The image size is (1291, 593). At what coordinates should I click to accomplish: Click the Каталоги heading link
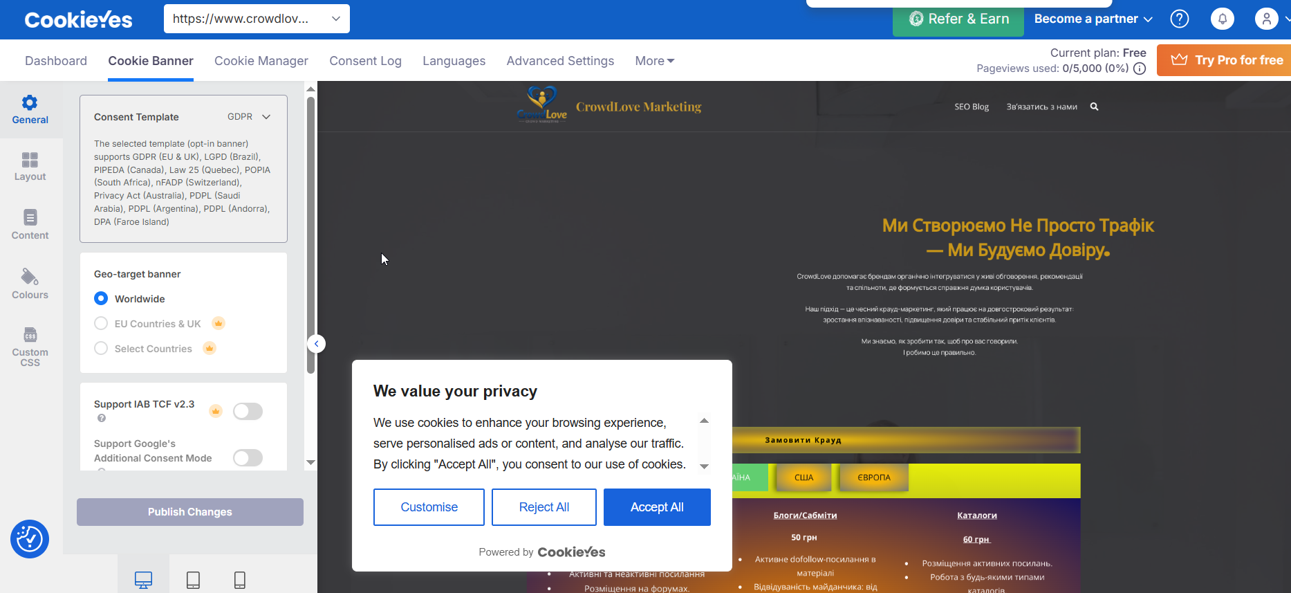point(976,516)
